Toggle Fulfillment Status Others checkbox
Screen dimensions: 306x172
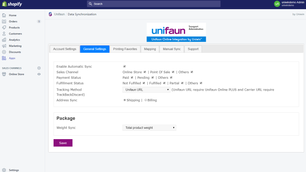coord(201,83)
